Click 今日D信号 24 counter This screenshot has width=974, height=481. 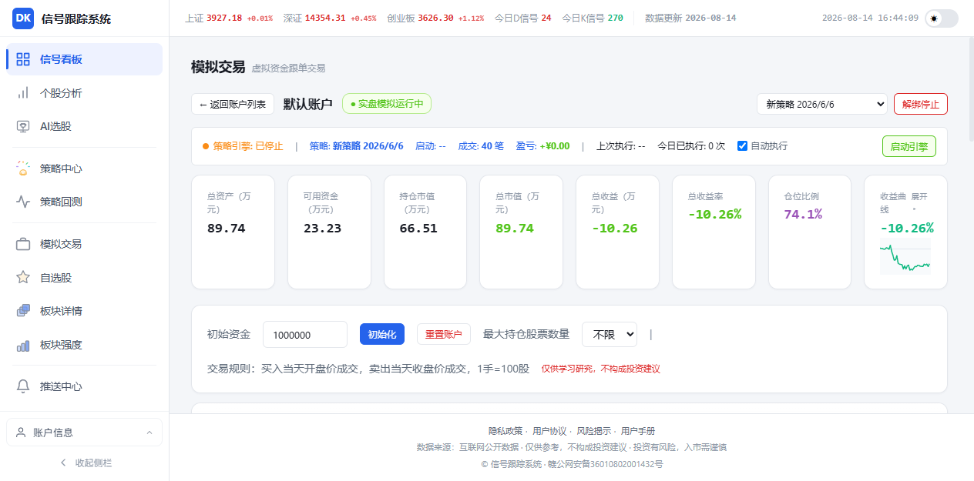click(x=522, y=18)
